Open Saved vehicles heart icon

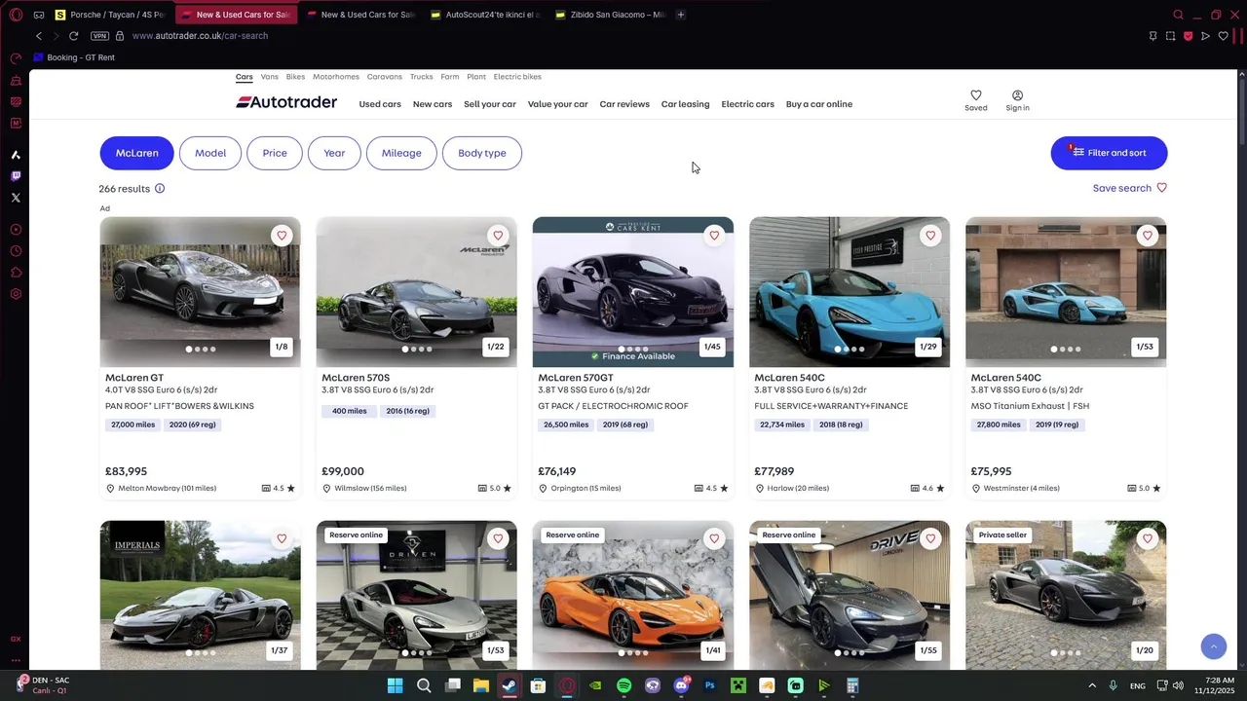(x=976, y=100)
